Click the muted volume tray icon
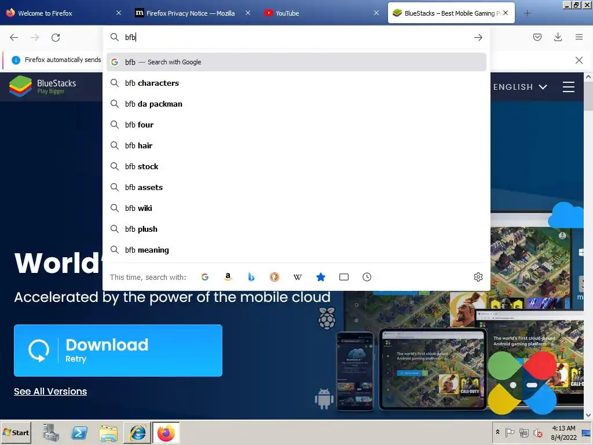Screen dimensions: 593x445 pyautogui.click(x=537, y=432)
